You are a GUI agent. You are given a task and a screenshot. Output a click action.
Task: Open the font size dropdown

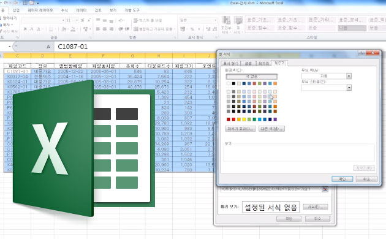click(x=77, y=20)
